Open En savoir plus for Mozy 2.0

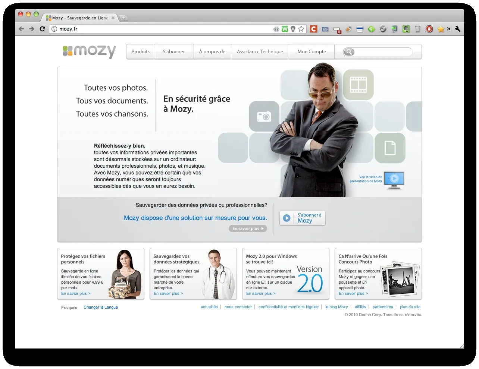[x=261, y=294]
